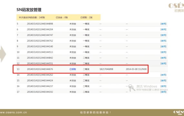184x116 pixels.
Task: Click the 使用 link in row 14
Action: click(x=163, y=75)
